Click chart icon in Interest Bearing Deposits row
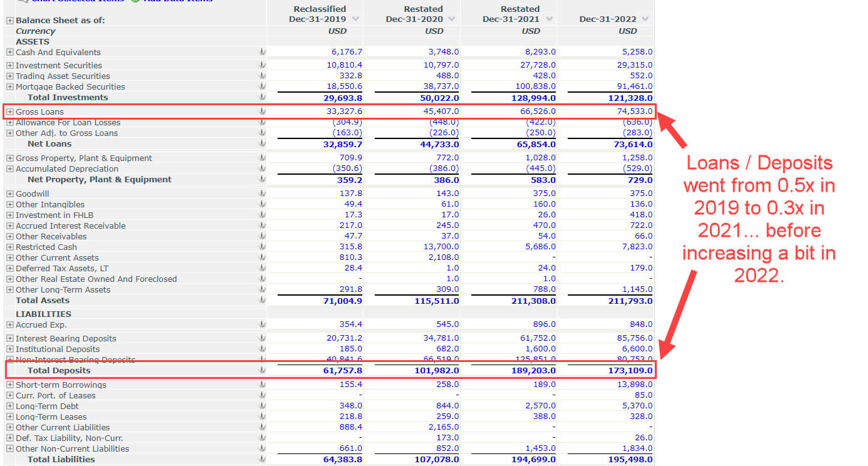 262,338
